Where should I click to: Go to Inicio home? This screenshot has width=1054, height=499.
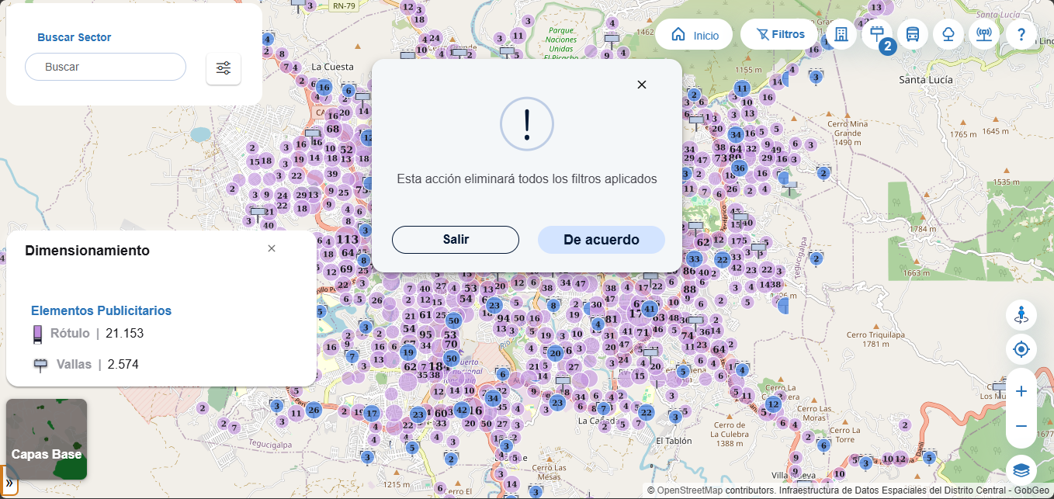pyautogui.click(x=694, y=35)
